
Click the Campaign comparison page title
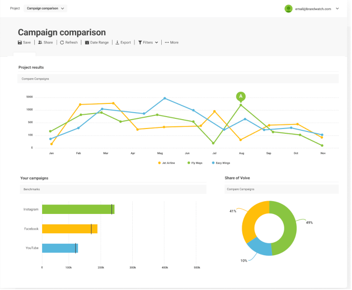tap(62, 33)
